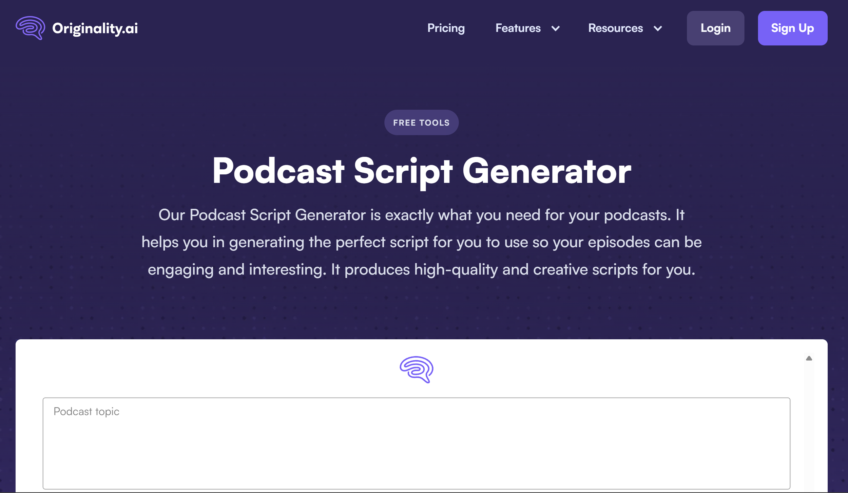Click the brain icon inside the white card
The height and width of the screenshot is (493, 848).
pyautogui.click(x=416, y=369)
